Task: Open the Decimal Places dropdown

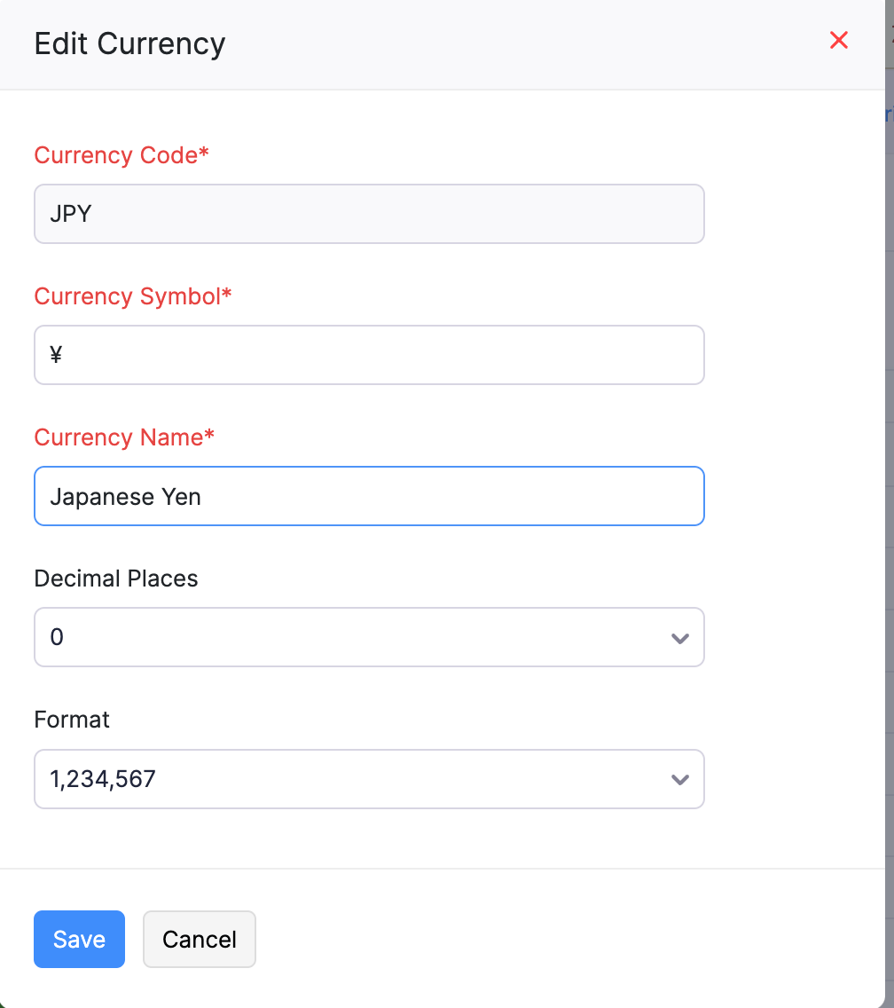Action: (x=369, y=637)
